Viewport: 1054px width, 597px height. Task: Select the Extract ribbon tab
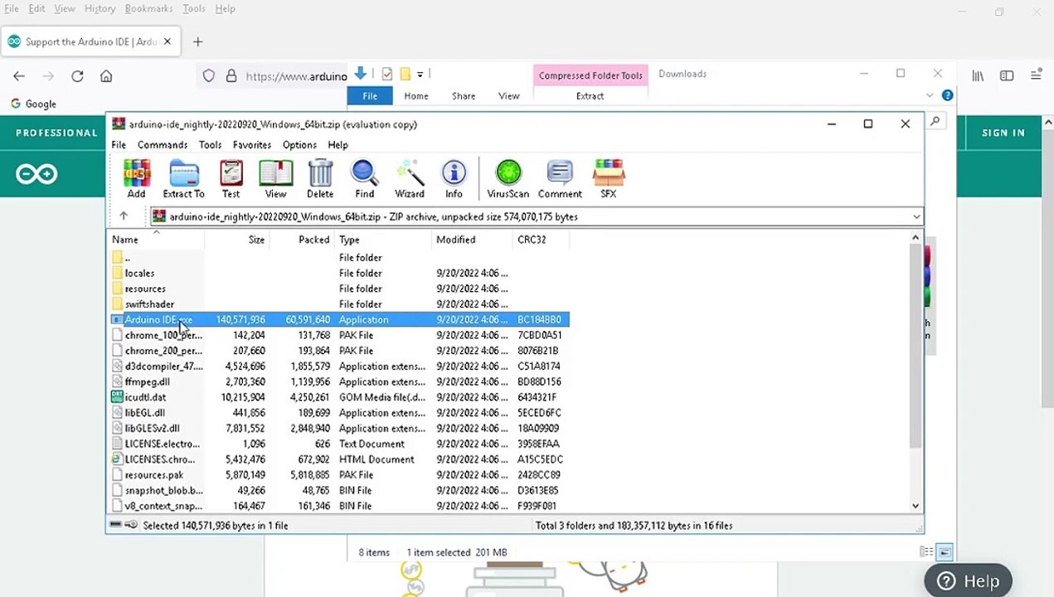click(x=590, y=96)
